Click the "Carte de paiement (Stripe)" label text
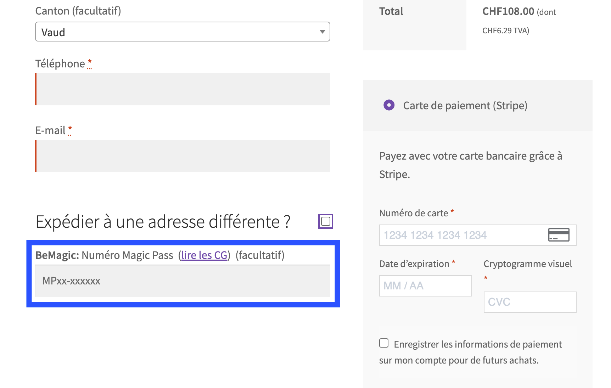Viewport: 611px width, 388px height. point(465,105)
